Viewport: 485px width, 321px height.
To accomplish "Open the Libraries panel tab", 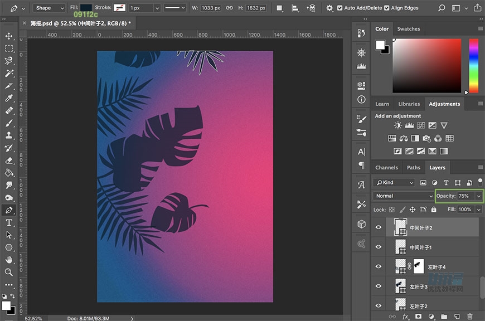I will (x=409, y=104).
